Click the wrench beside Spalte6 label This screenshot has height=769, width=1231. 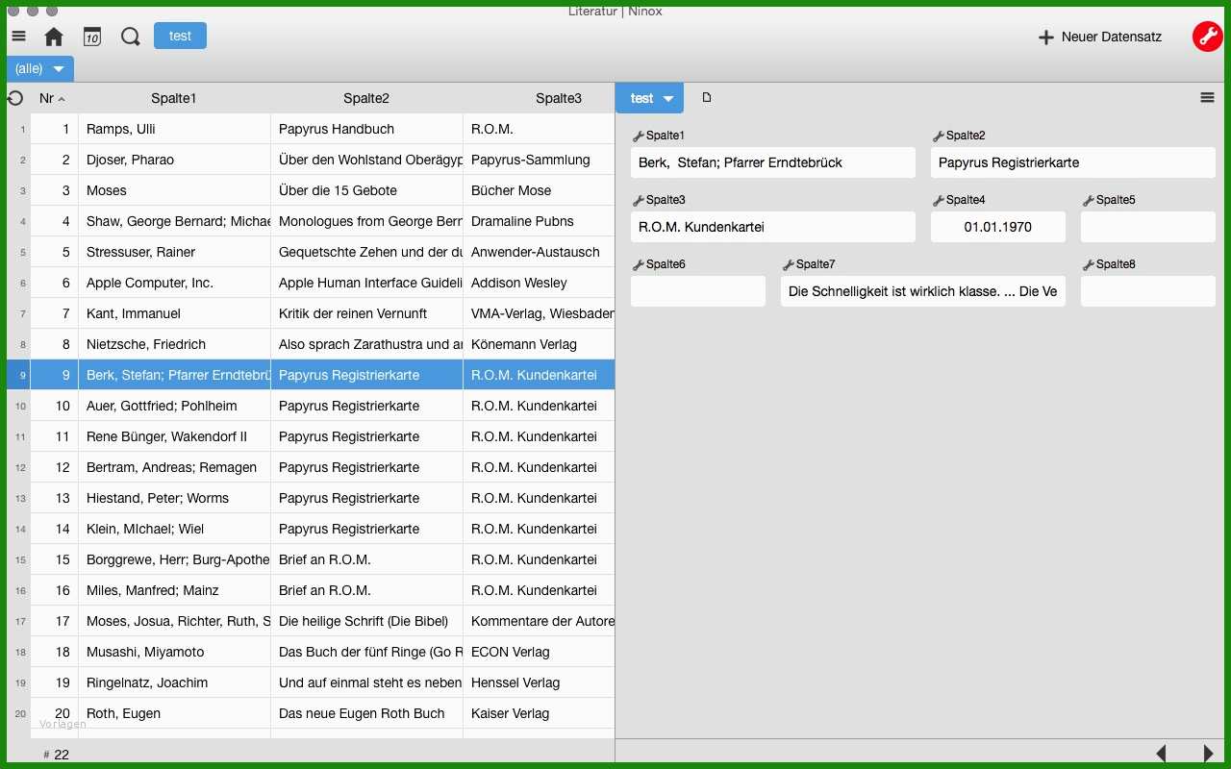[x=639, y=265]
